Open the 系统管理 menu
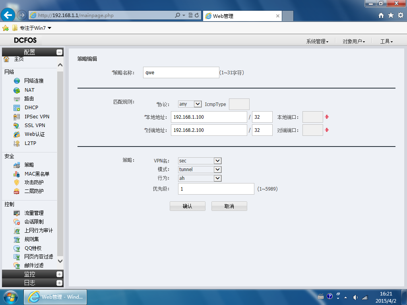 (317, 41)
